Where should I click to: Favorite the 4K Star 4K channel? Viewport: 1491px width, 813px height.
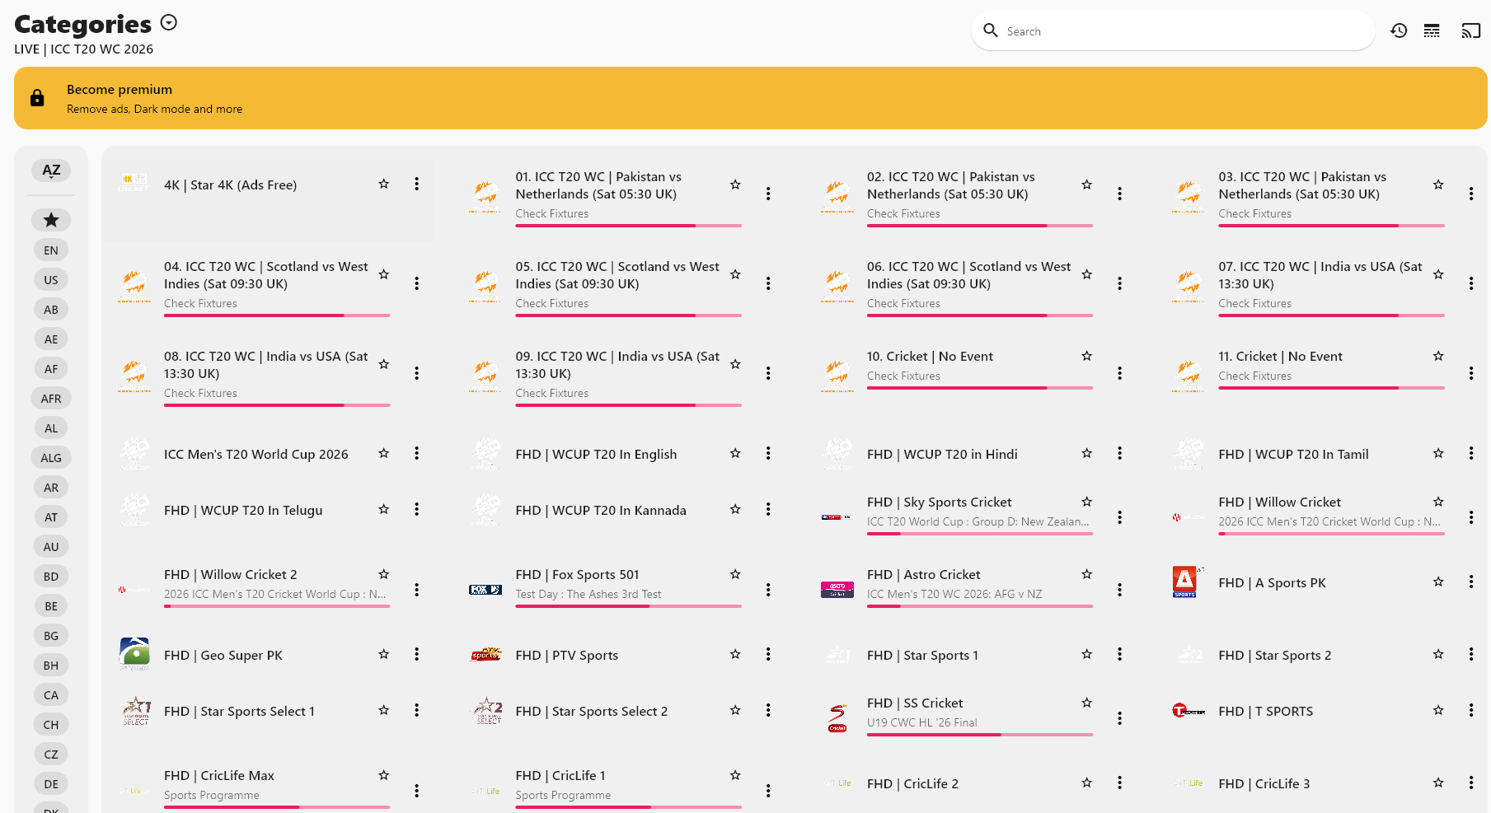coord(384,184)
